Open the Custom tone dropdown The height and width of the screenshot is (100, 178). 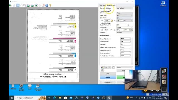tap(125, 67)
